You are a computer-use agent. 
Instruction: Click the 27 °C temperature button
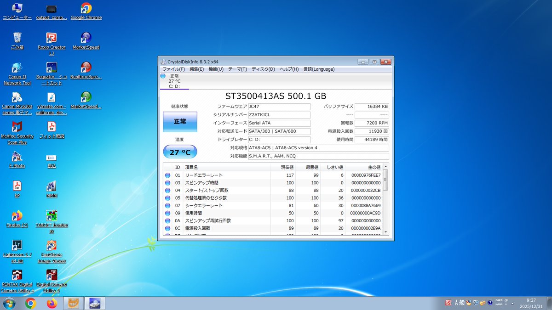click(180, 152)
